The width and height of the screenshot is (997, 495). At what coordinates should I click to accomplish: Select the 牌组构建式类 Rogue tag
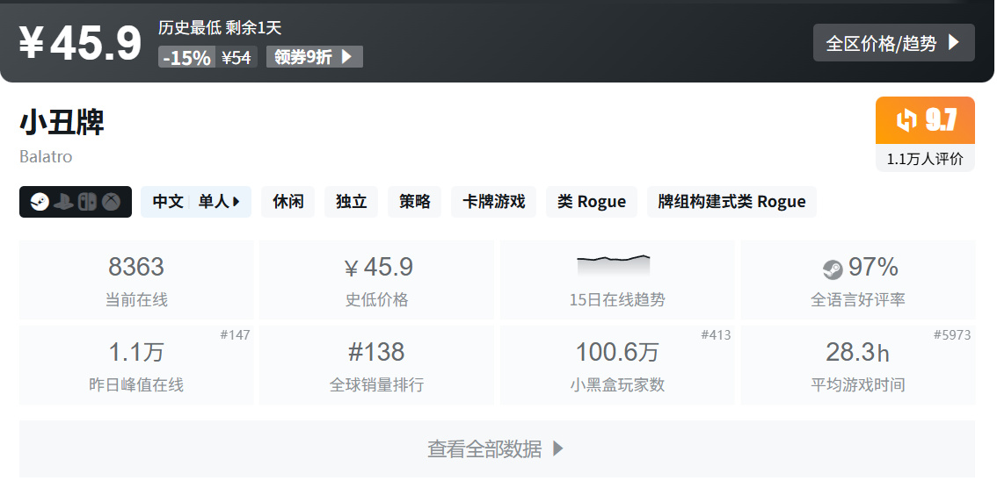pyautogui.click(x=731, y=202)
